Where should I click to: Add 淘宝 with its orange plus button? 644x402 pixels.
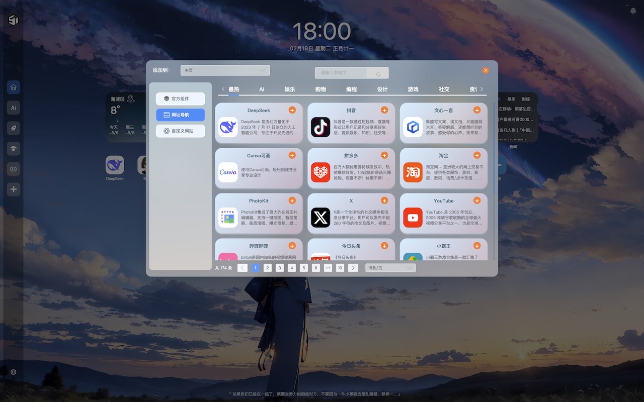point(477,155)
